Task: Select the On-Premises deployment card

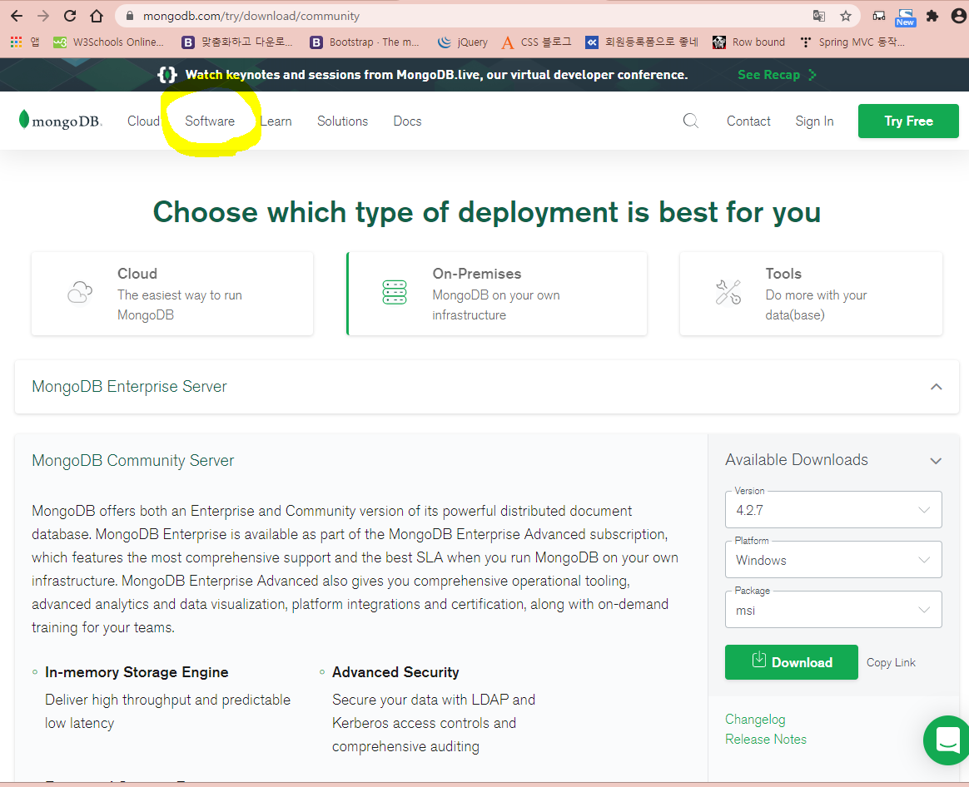Action: tap(497, 294)
